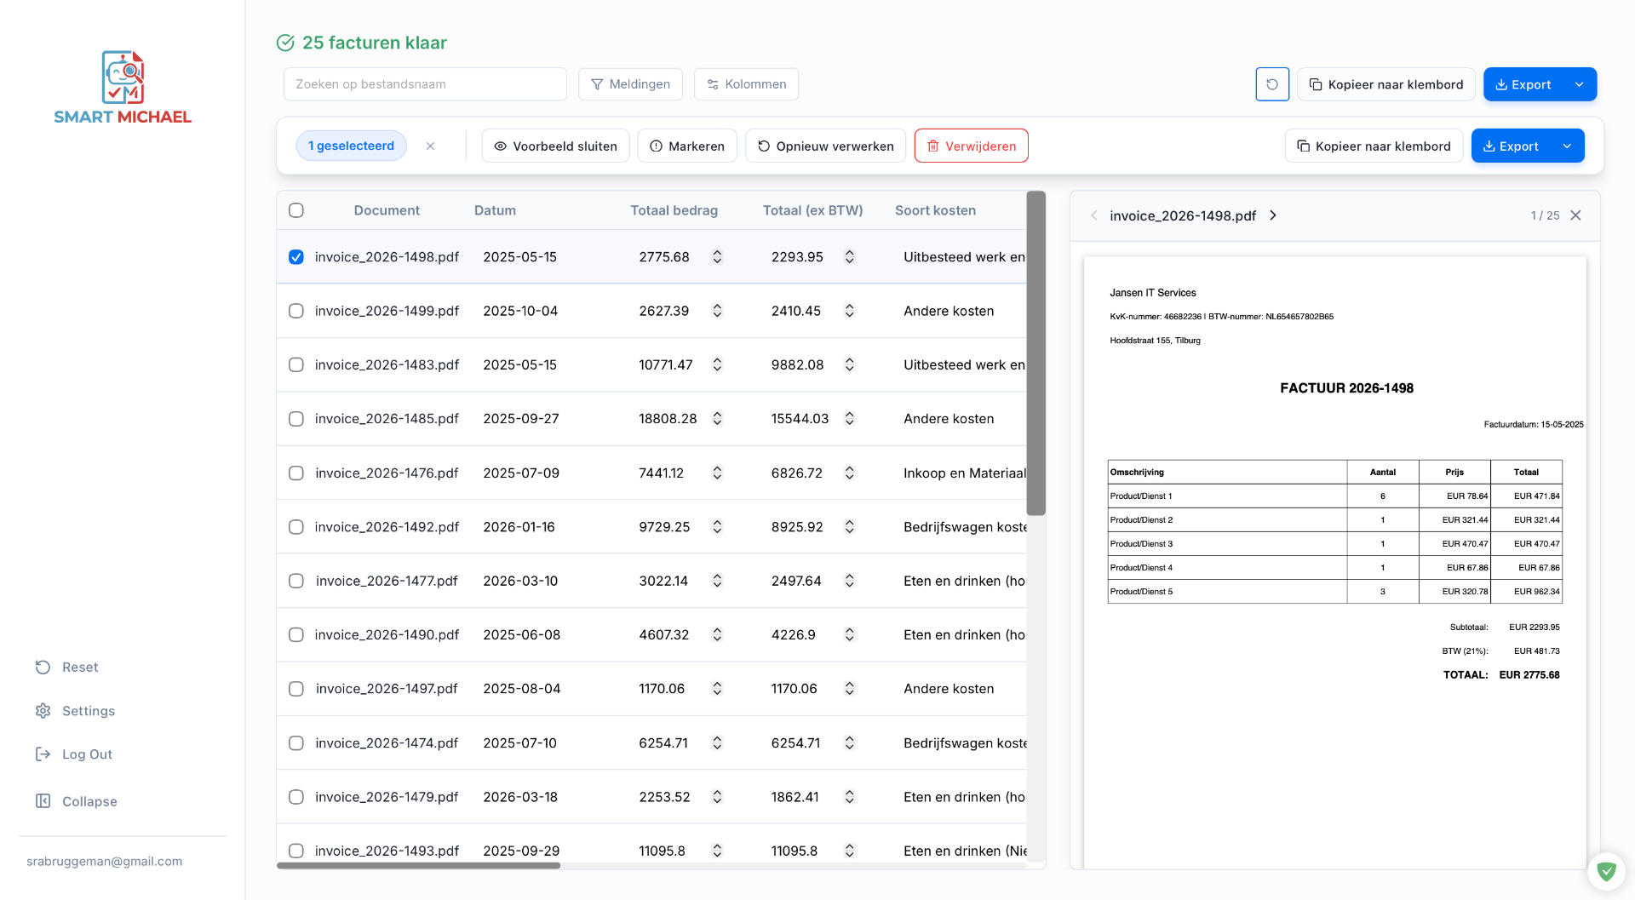Click the top Export button

pyautogui.click(x=1523, y=84)
